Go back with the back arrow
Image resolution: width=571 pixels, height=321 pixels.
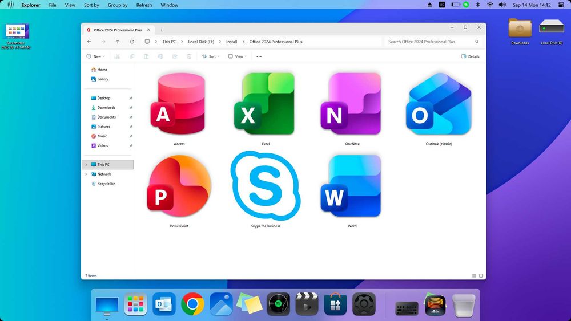(89, 42)
